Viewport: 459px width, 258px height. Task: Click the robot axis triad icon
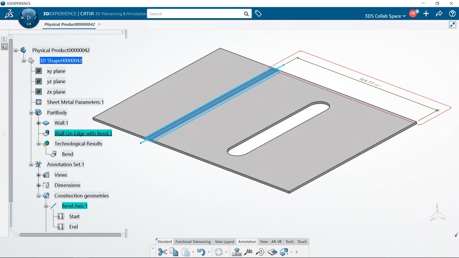[437, 213]
